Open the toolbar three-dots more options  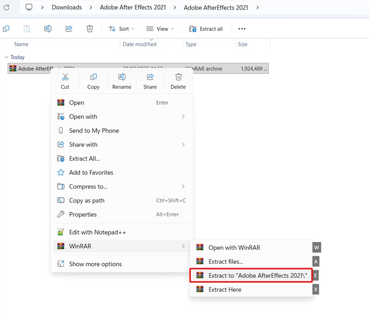[242, 29]
